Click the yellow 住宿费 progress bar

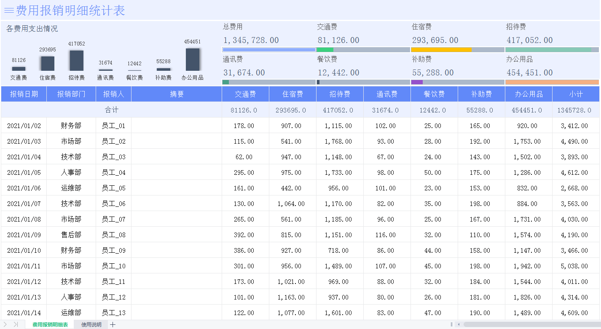click(x=441, y=50)
